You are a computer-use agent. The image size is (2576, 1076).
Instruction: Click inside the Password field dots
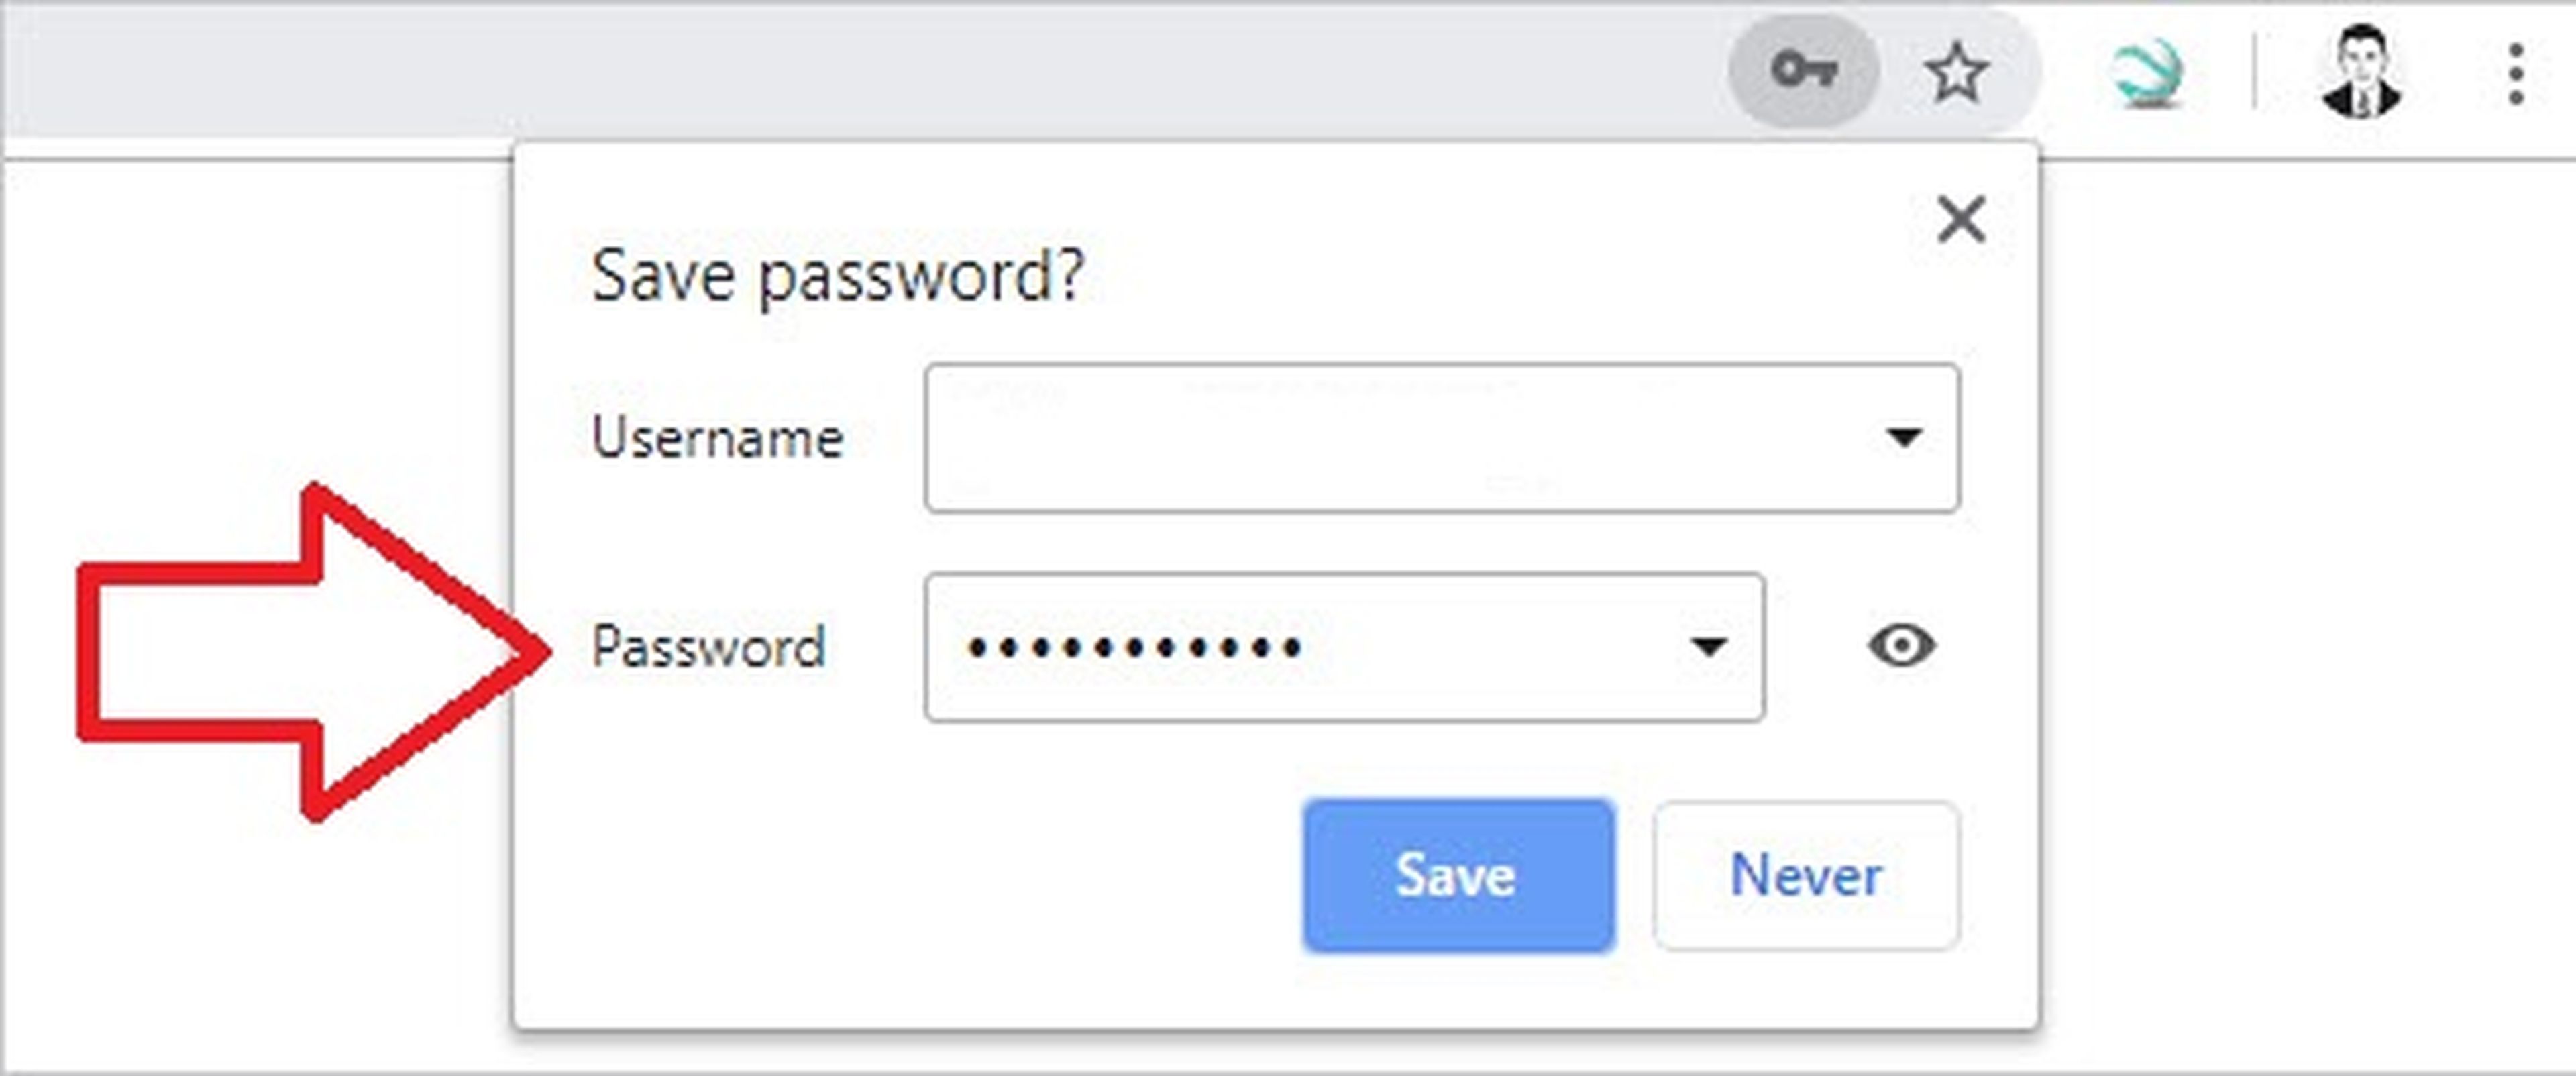coord(1134,647)
